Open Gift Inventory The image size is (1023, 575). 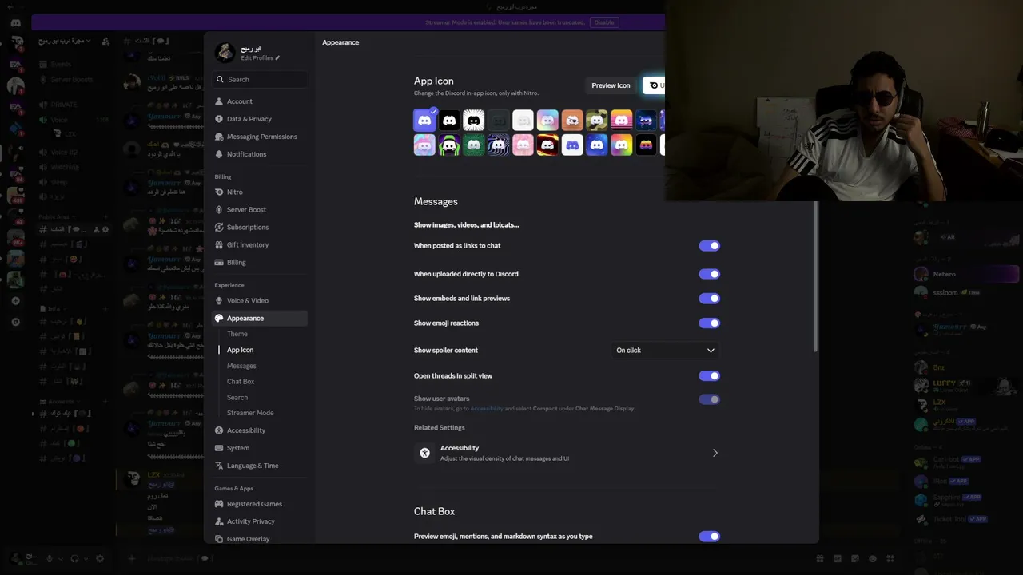tap(260, 245)
